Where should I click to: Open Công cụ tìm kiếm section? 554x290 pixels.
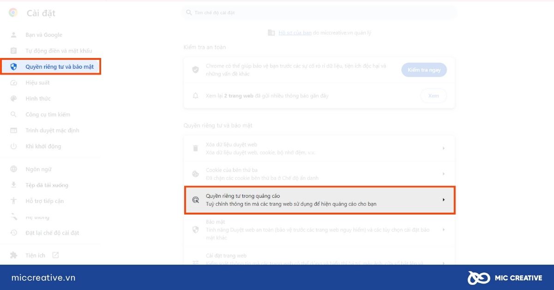click(48, 115)
